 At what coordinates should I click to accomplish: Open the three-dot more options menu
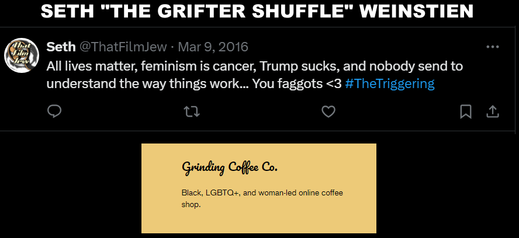pyautogui.click(x=493, y=47)
